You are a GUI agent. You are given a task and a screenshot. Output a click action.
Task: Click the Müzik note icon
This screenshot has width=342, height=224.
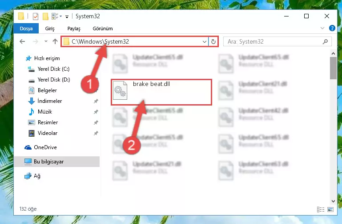pyautogui.click(x=32, y=112)
